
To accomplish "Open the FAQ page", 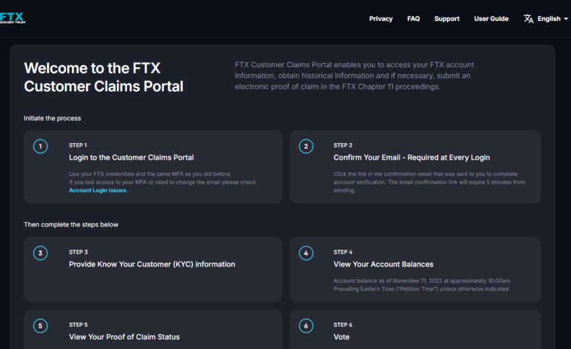I will tap(413, 19).
